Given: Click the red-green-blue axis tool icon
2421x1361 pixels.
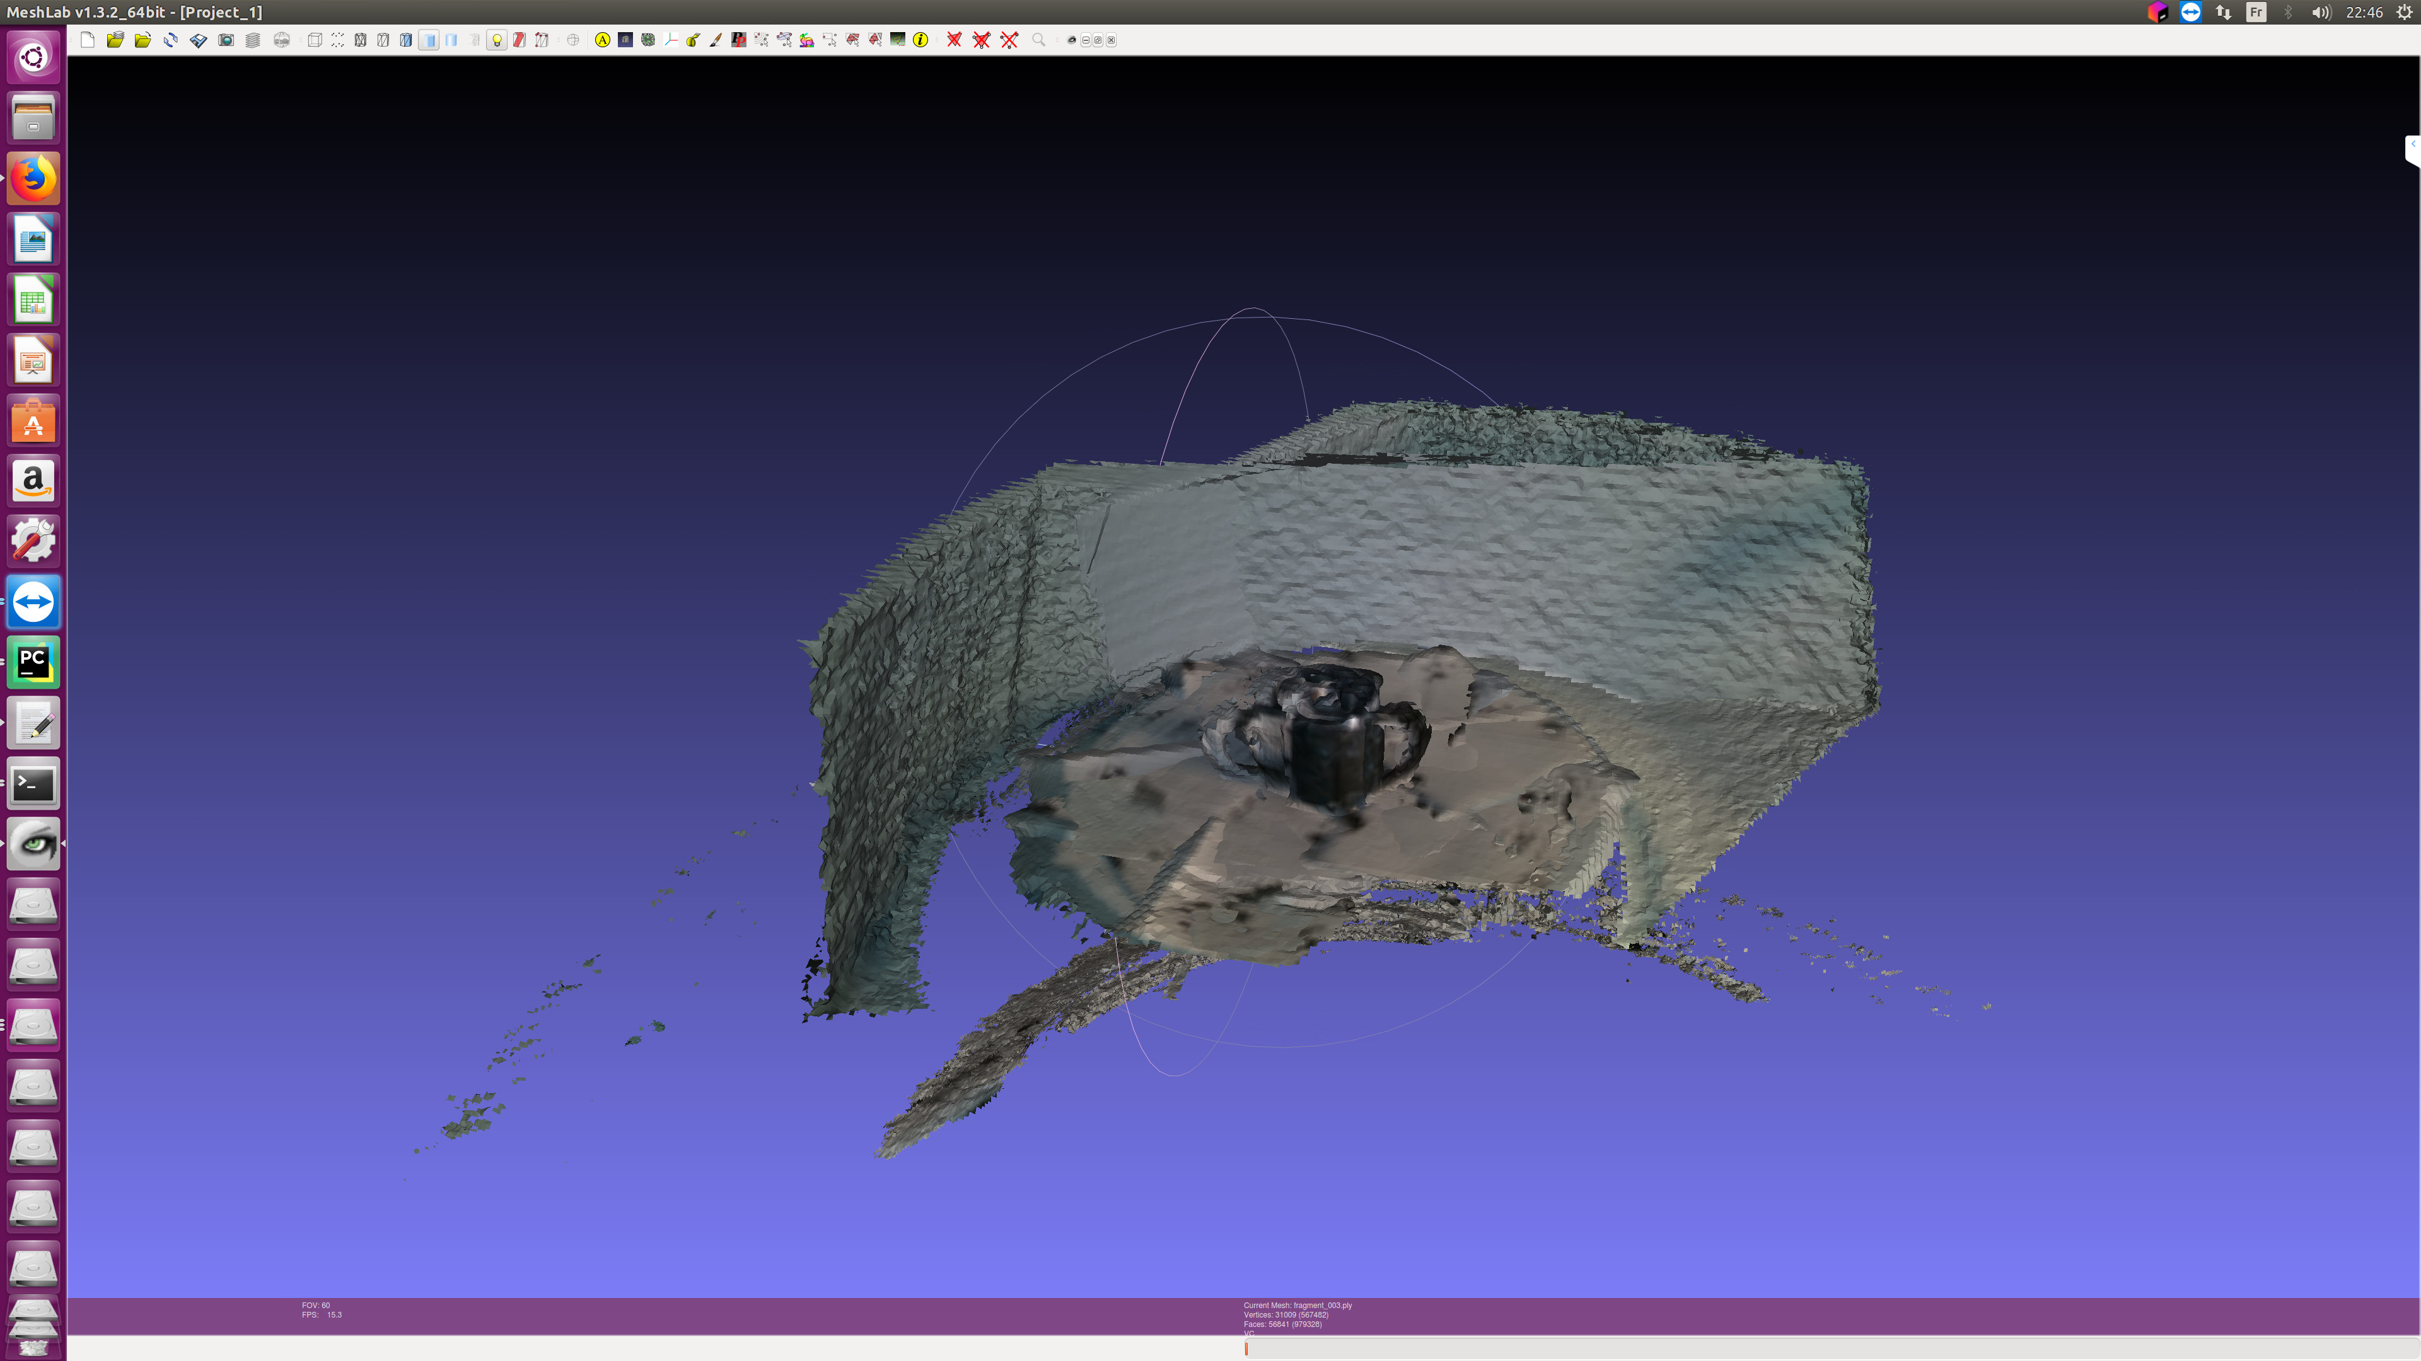Looking at the screenshot, I should pos(671,40).
